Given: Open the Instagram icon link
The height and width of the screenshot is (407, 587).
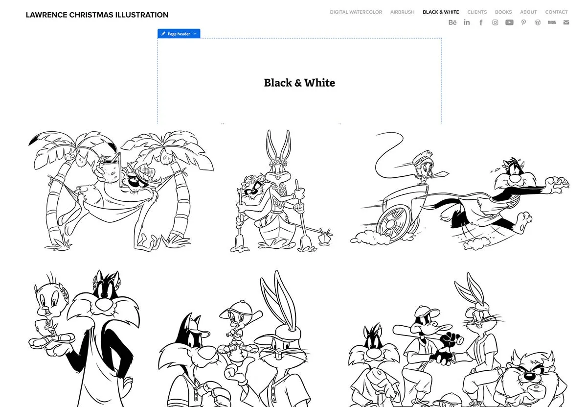Looking at the screenshot, I should (495, 23).
